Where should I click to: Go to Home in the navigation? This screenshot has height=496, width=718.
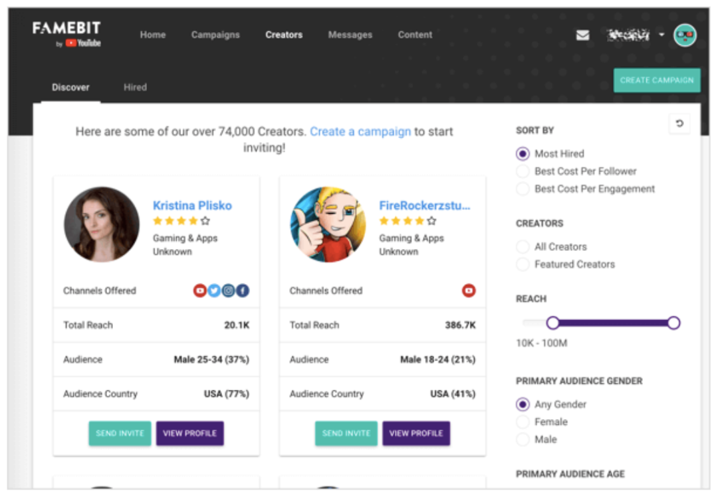tap(153, 35)
